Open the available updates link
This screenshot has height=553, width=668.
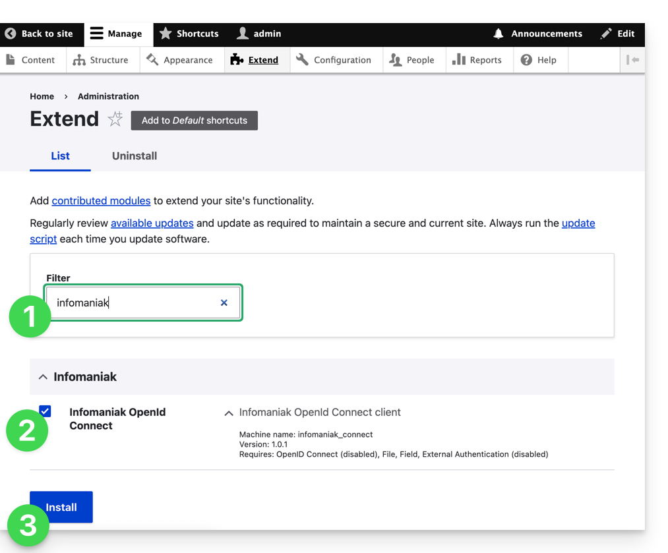pyautogui.click(x=152, y=223)
